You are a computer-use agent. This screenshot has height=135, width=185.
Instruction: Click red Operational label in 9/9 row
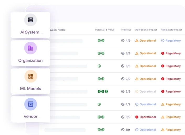(x=148, y=117)
